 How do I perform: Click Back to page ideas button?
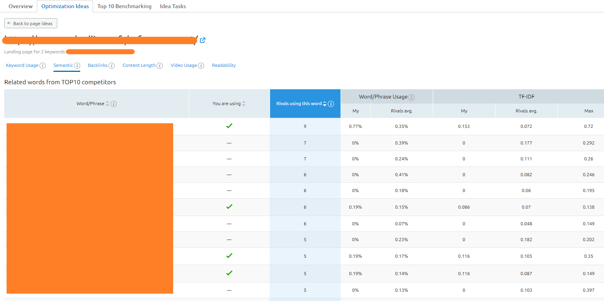click(31, 24)
